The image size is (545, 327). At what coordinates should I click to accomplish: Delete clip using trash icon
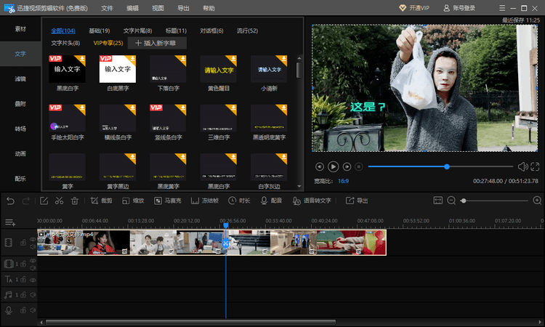click(x=75, y=201)
